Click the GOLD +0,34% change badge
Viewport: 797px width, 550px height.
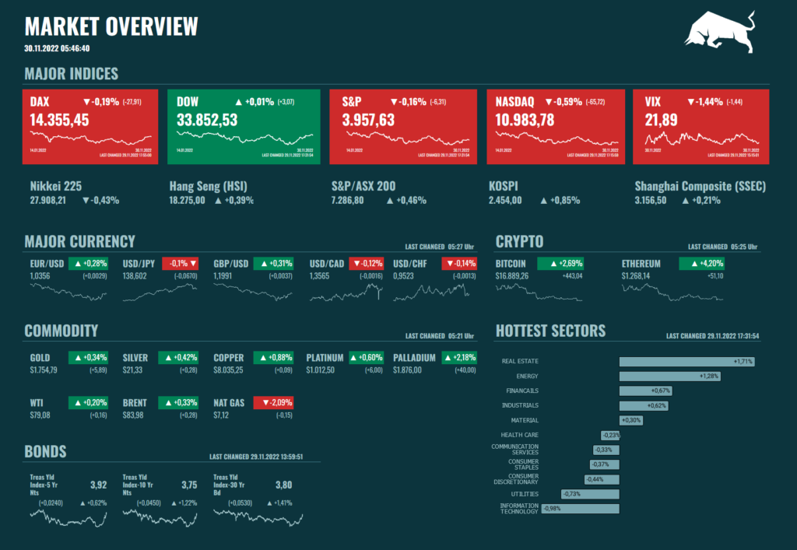pyautogui.click(x=88, y=358)
